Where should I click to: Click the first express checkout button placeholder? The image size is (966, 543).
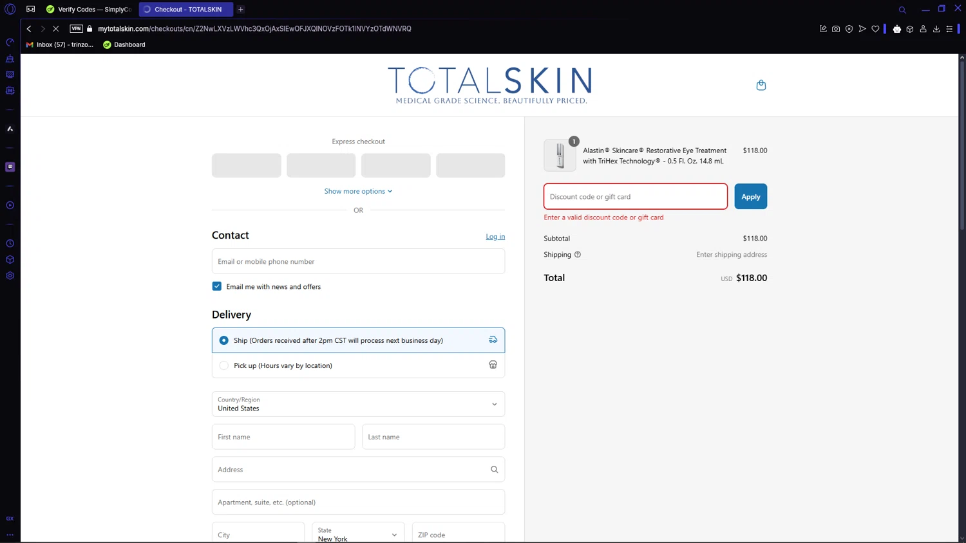(247, 165)
